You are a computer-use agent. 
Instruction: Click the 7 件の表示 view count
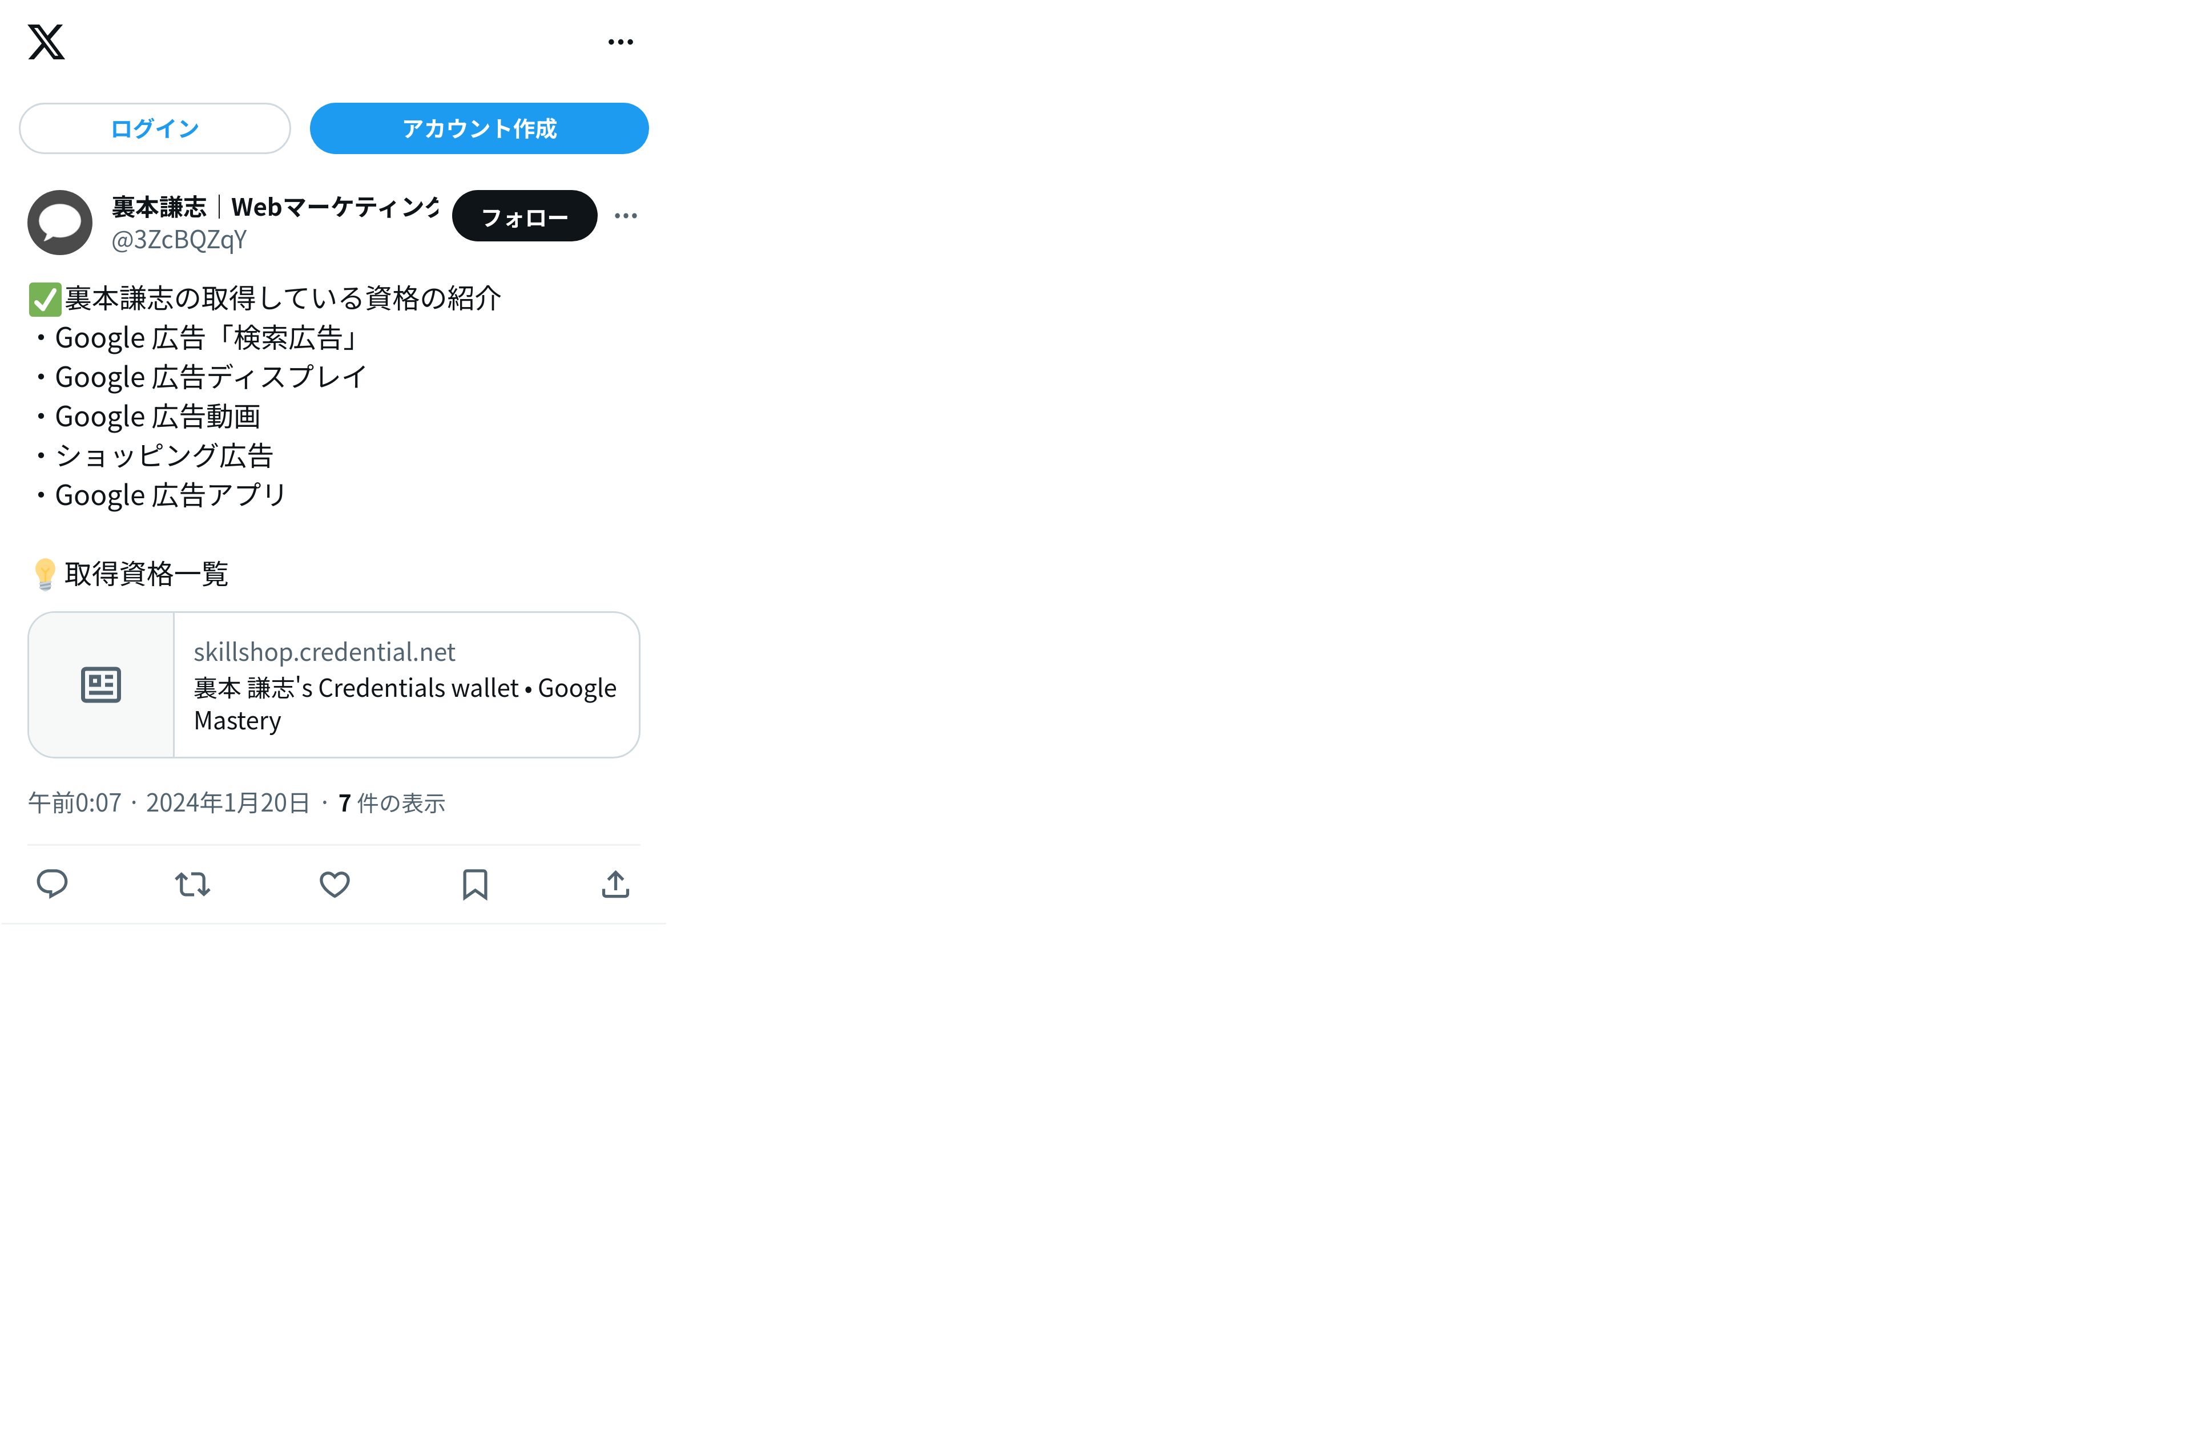point(392,803)
